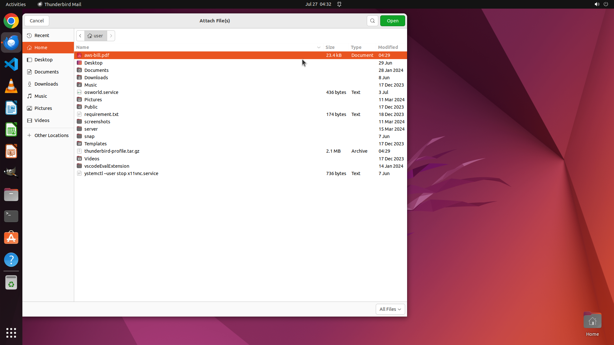This screenshot has width=614, height=345.
Task: Click the search magnifier icon
Action: pyautogui.click(x=372, y=21)
